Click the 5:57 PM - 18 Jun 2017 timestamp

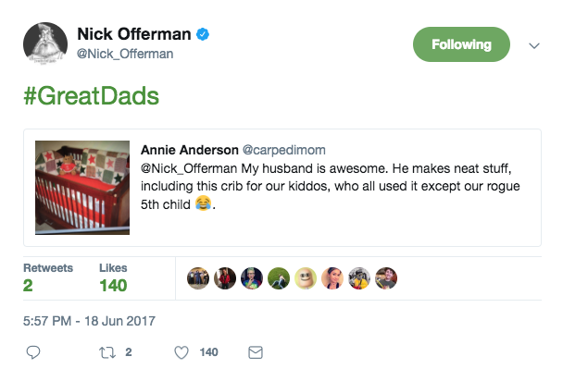click(x=90, y=321)
